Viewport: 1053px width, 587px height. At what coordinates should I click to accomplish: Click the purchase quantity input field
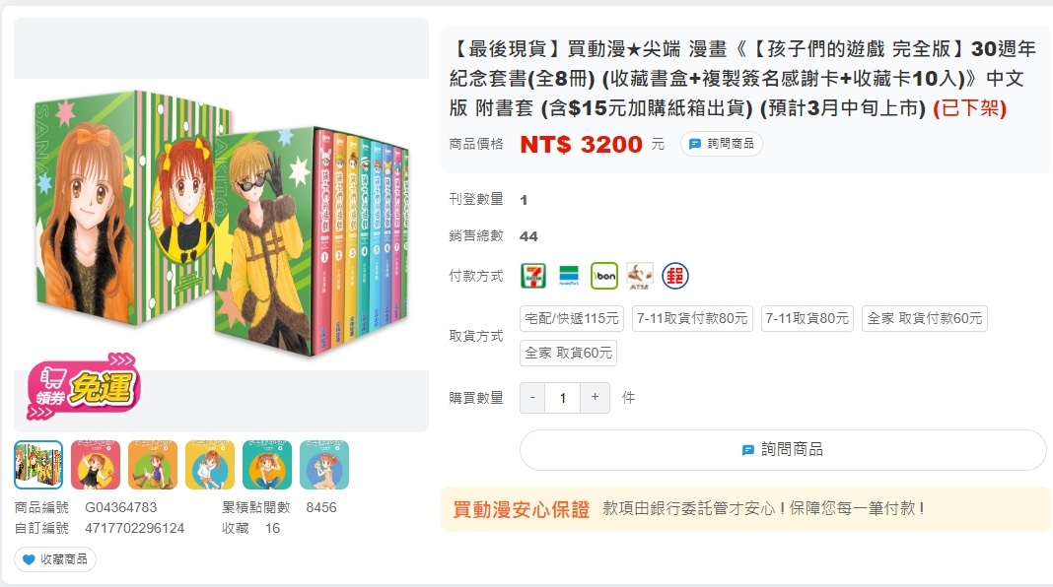(x=563, y=398)
